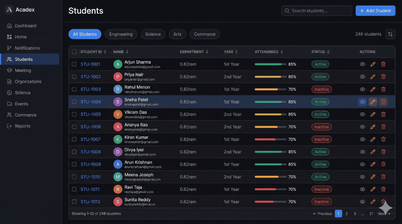Open the STU-1006 student ID link
Image resolution: width=402 pixels, height=224 pixels.
pyautogui.click(x=91, y=127)
